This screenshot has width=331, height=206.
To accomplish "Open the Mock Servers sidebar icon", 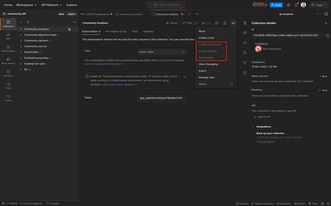I will pos(8,61).
